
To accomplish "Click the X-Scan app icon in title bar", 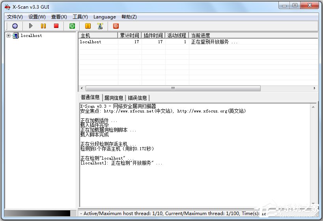I will tap(7, 7).
